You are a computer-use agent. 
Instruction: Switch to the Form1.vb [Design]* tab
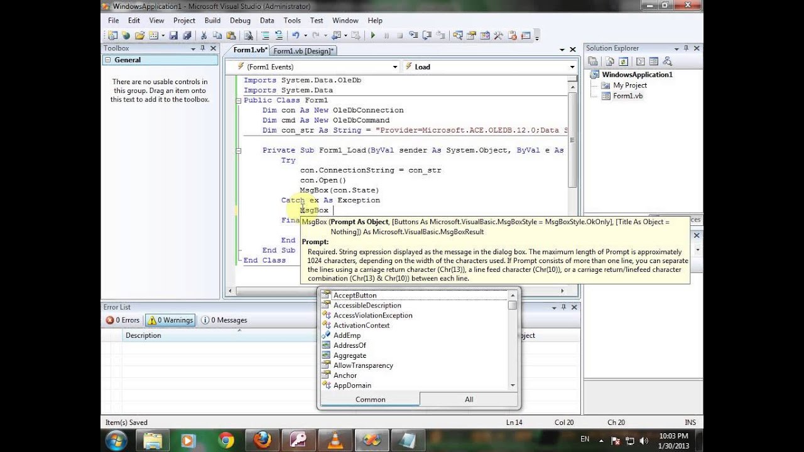[304, 51]
